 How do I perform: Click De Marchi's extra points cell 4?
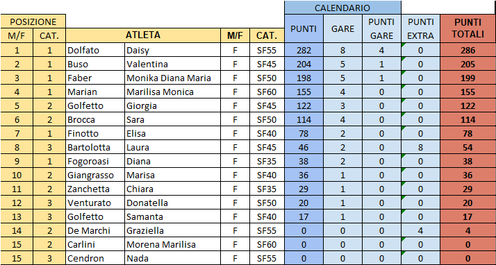(420, 230)
